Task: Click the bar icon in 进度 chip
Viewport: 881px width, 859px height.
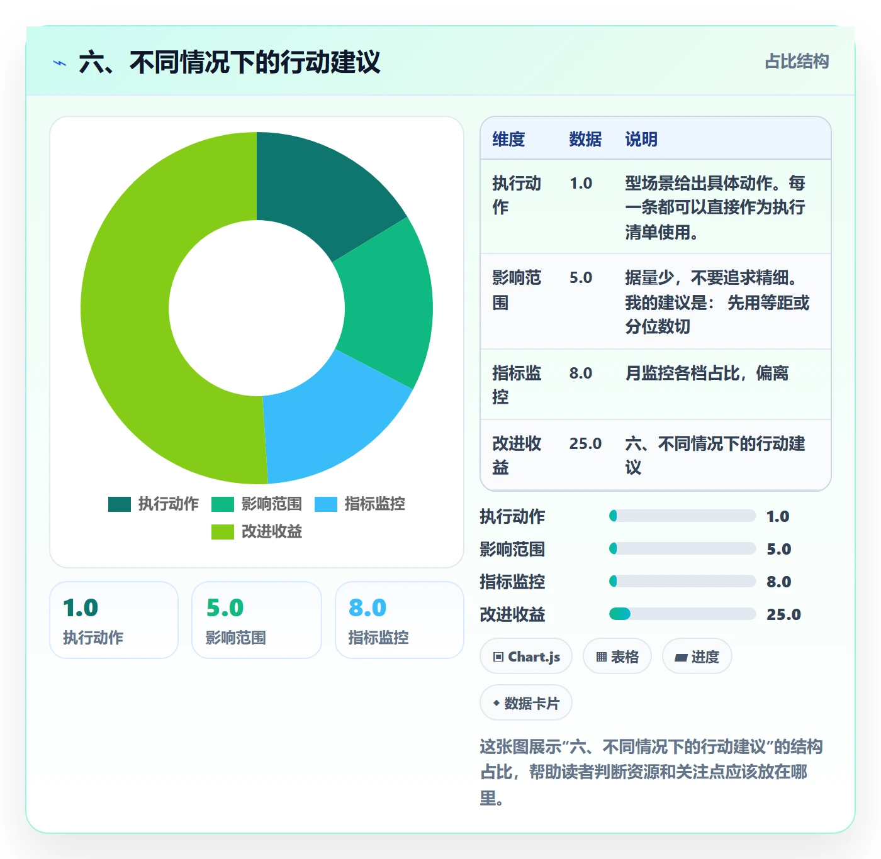Action: tap(681, 658)
